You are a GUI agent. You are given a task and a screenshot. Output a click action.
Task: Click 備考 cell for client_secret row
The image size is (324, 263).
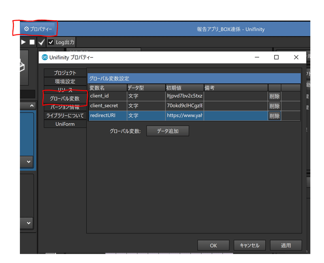pos(236,106)
